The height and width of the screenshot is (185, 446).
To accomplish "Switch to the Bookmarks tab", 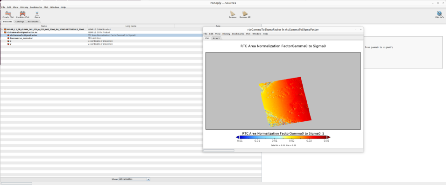I will point(33,21).
